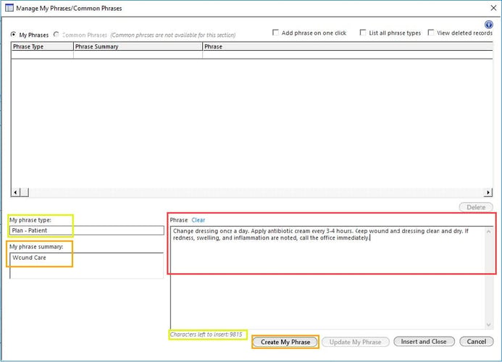Screen dimensions: 502x362
Task: Click the 'My phrase type:' label
Action: (x=30, y=220)
